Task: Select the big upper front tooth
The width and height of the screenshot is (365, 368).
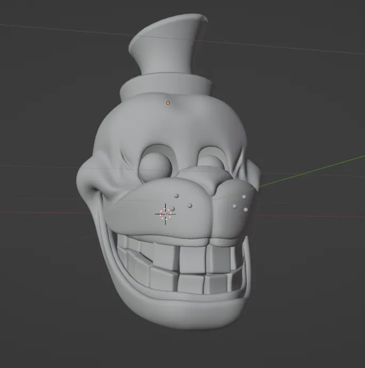Action: pos(192,259)
